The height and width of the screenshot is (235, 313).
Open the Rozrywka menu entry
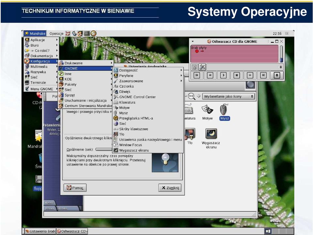tap(41, 72)
